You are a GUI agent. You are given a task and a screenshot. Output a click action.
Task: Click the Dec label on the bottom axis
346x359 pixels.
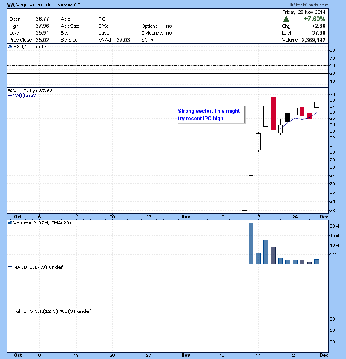pos(324,355)
